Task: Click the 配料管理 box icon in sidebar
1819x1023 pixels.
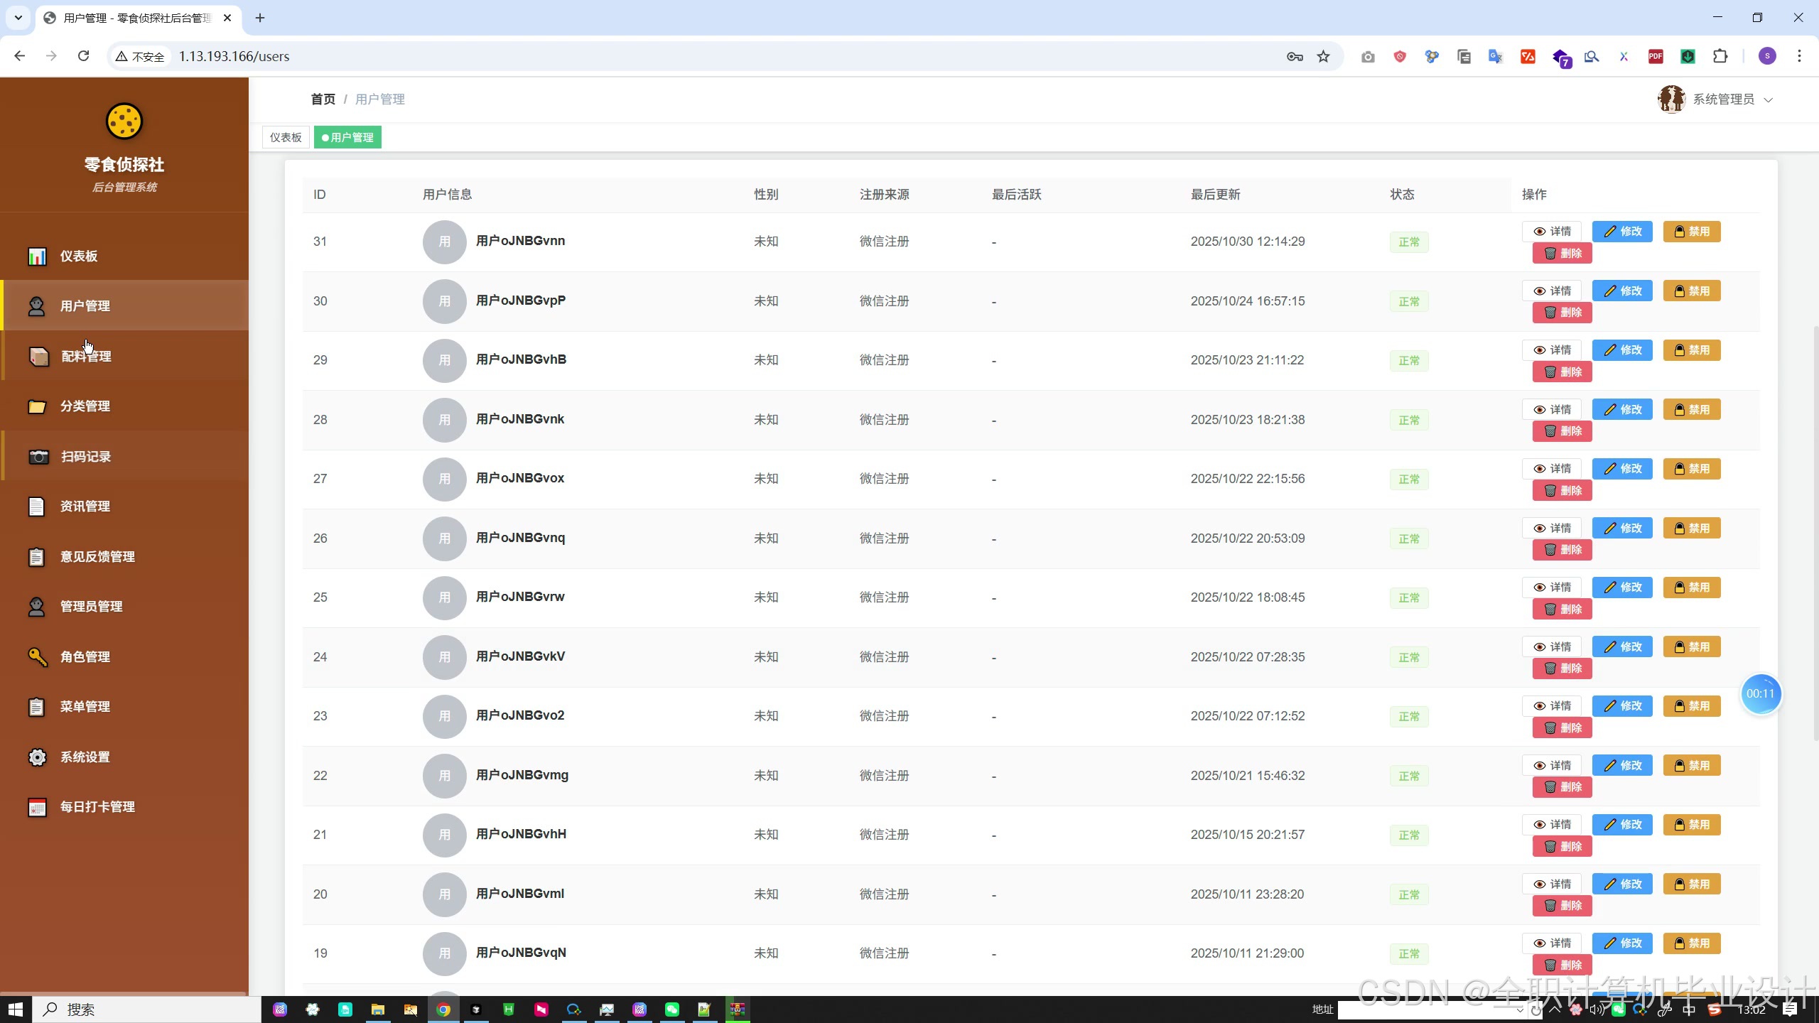Action: [38, 356]
